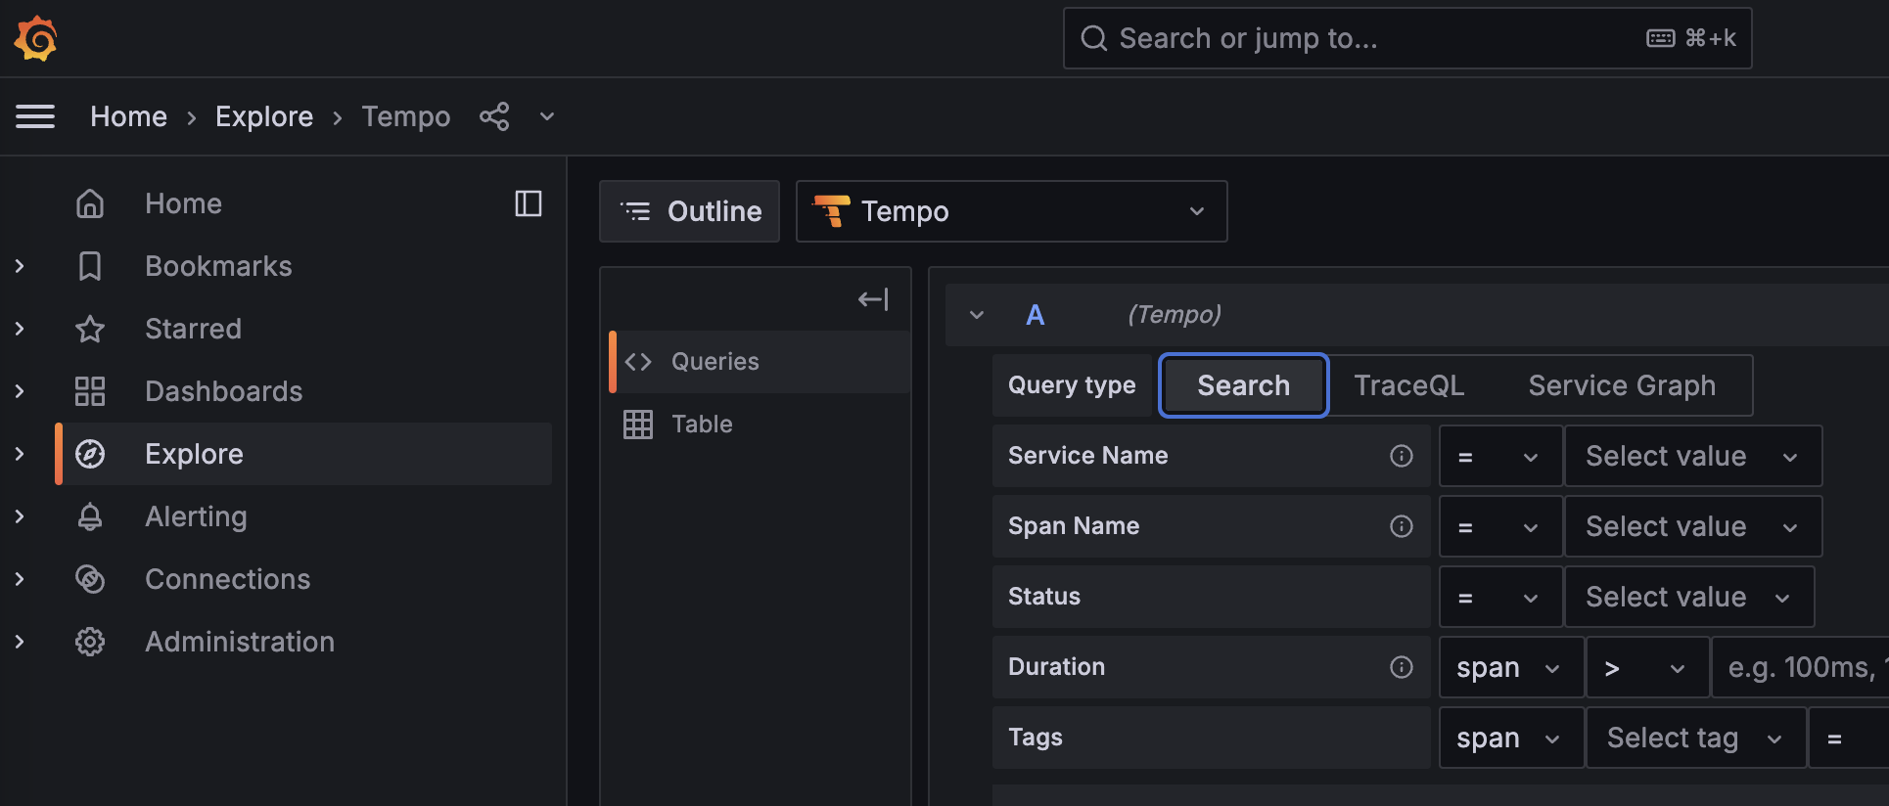Expand the Bookmarks section arrow
Image resolution: width=1889 pixels, height=806 pixels.
pos(20,266)
